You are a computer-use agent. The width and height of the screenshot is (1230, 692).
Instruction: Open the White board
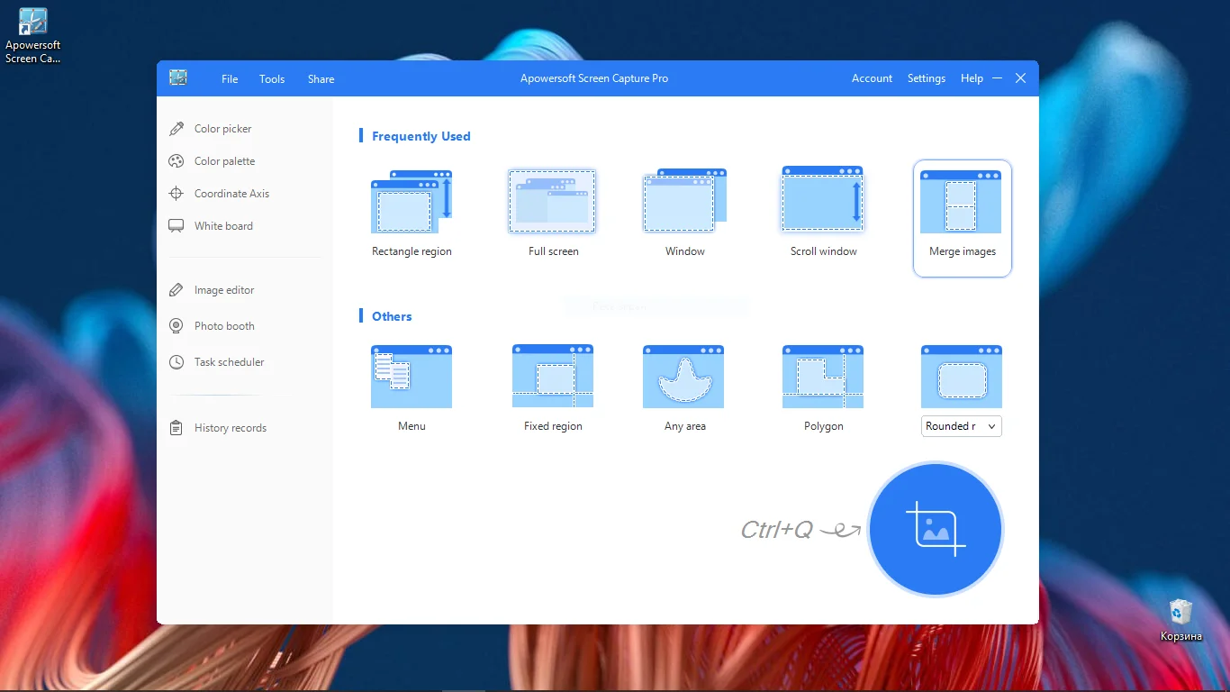212,226
